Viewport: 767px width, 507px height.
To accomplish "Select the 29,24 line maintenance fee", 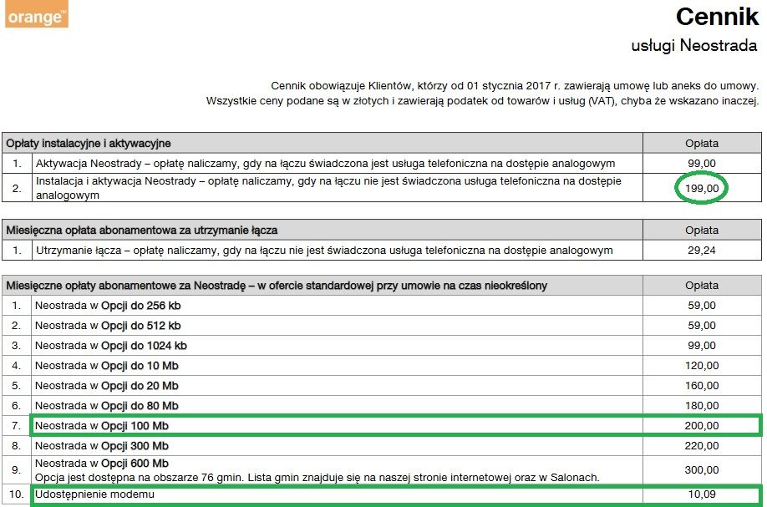I will pyautogui.click(x=701, y=250).
